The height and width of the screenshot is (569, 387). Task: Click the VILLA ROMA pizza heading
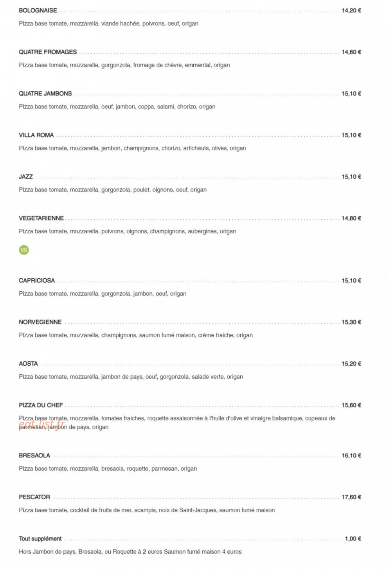pos(36,135)
